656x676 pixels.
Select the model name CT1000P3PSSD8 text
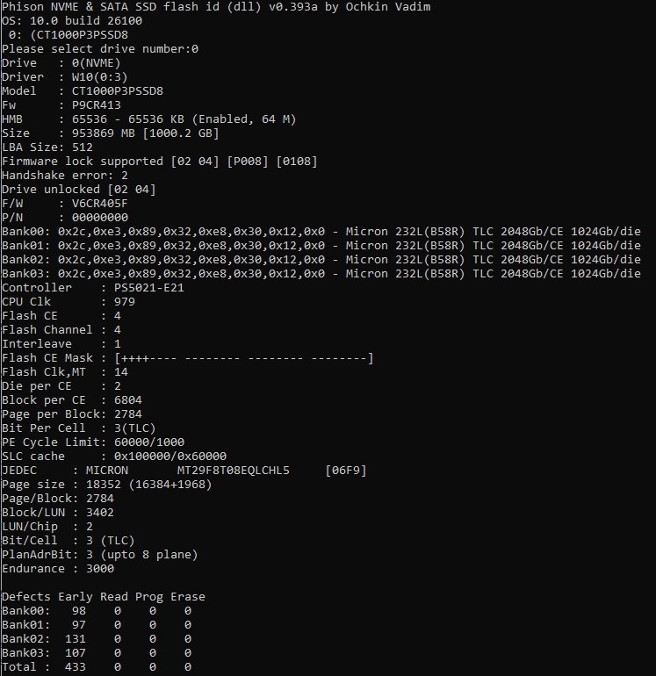click(118, 91)
